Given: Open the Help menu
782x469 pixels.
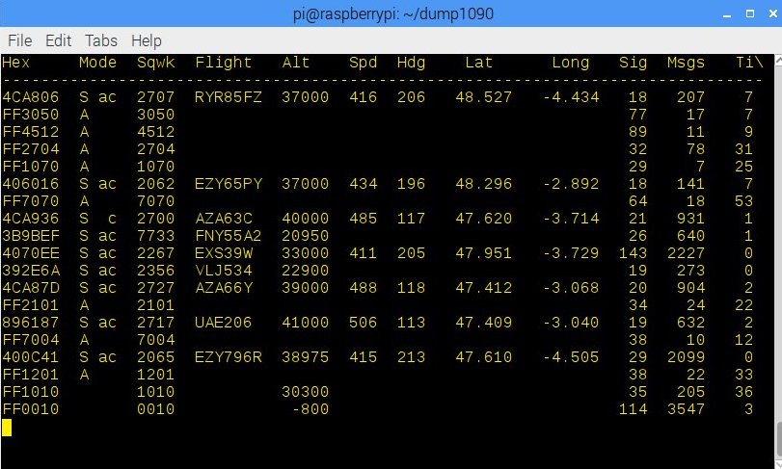Looking at the screenshot, I should click(x=147, y=40).
